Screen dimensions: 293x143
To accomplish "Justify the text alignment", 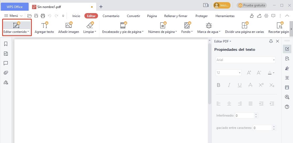I will [x=251, y=103].
